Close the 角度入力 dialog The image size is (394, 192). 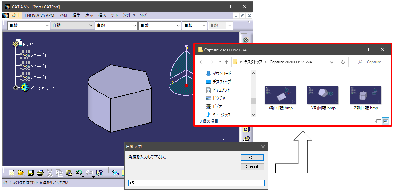point(263,147)
